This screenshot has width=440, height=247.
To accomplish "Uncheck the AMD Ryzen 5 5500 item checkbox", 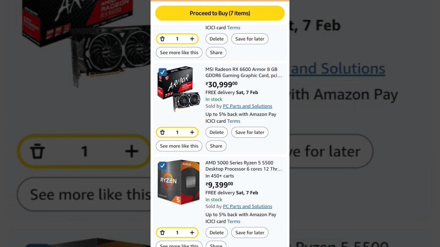I will pyautogui.click(x=163, y=166).
